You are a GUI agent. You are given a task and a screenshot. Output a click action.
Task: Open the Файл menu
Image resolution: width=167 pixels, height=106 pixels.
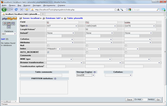[x=4, y=5]
